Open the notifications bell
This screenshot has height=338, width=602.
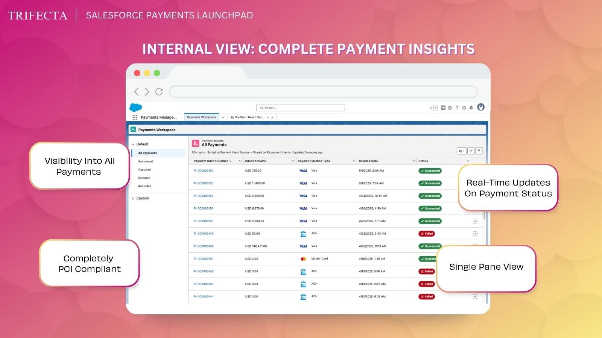pos(471,108)
